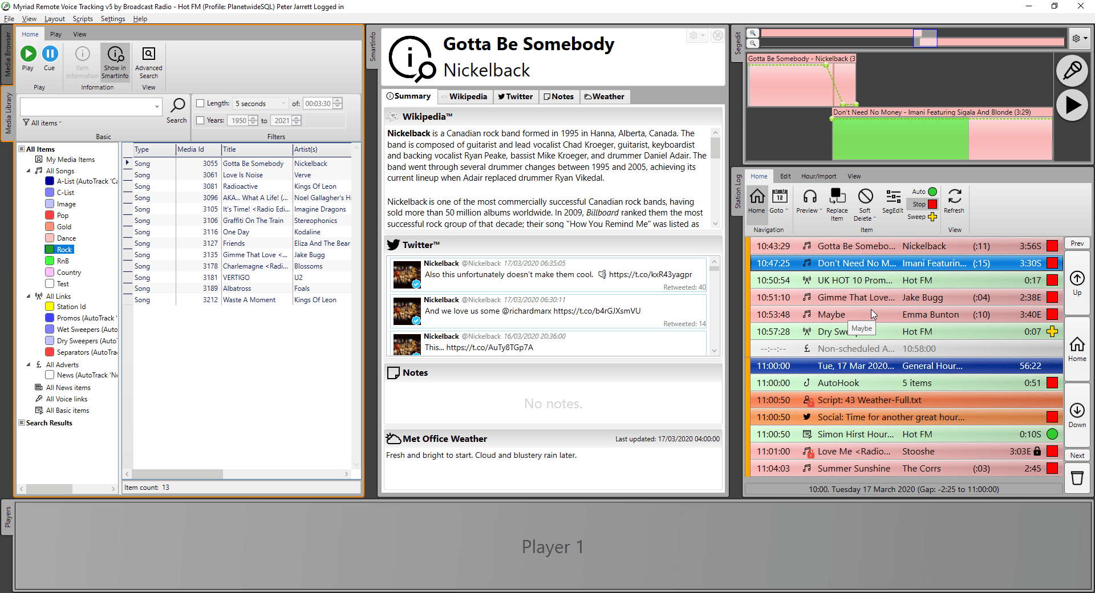
Task: Select the Notes tab in SmartInfo
Action: (x=558, y=96)
